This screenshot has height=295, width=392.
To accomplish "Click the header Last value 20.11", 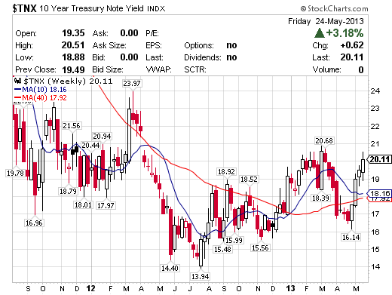I will [x=352, y=57].
